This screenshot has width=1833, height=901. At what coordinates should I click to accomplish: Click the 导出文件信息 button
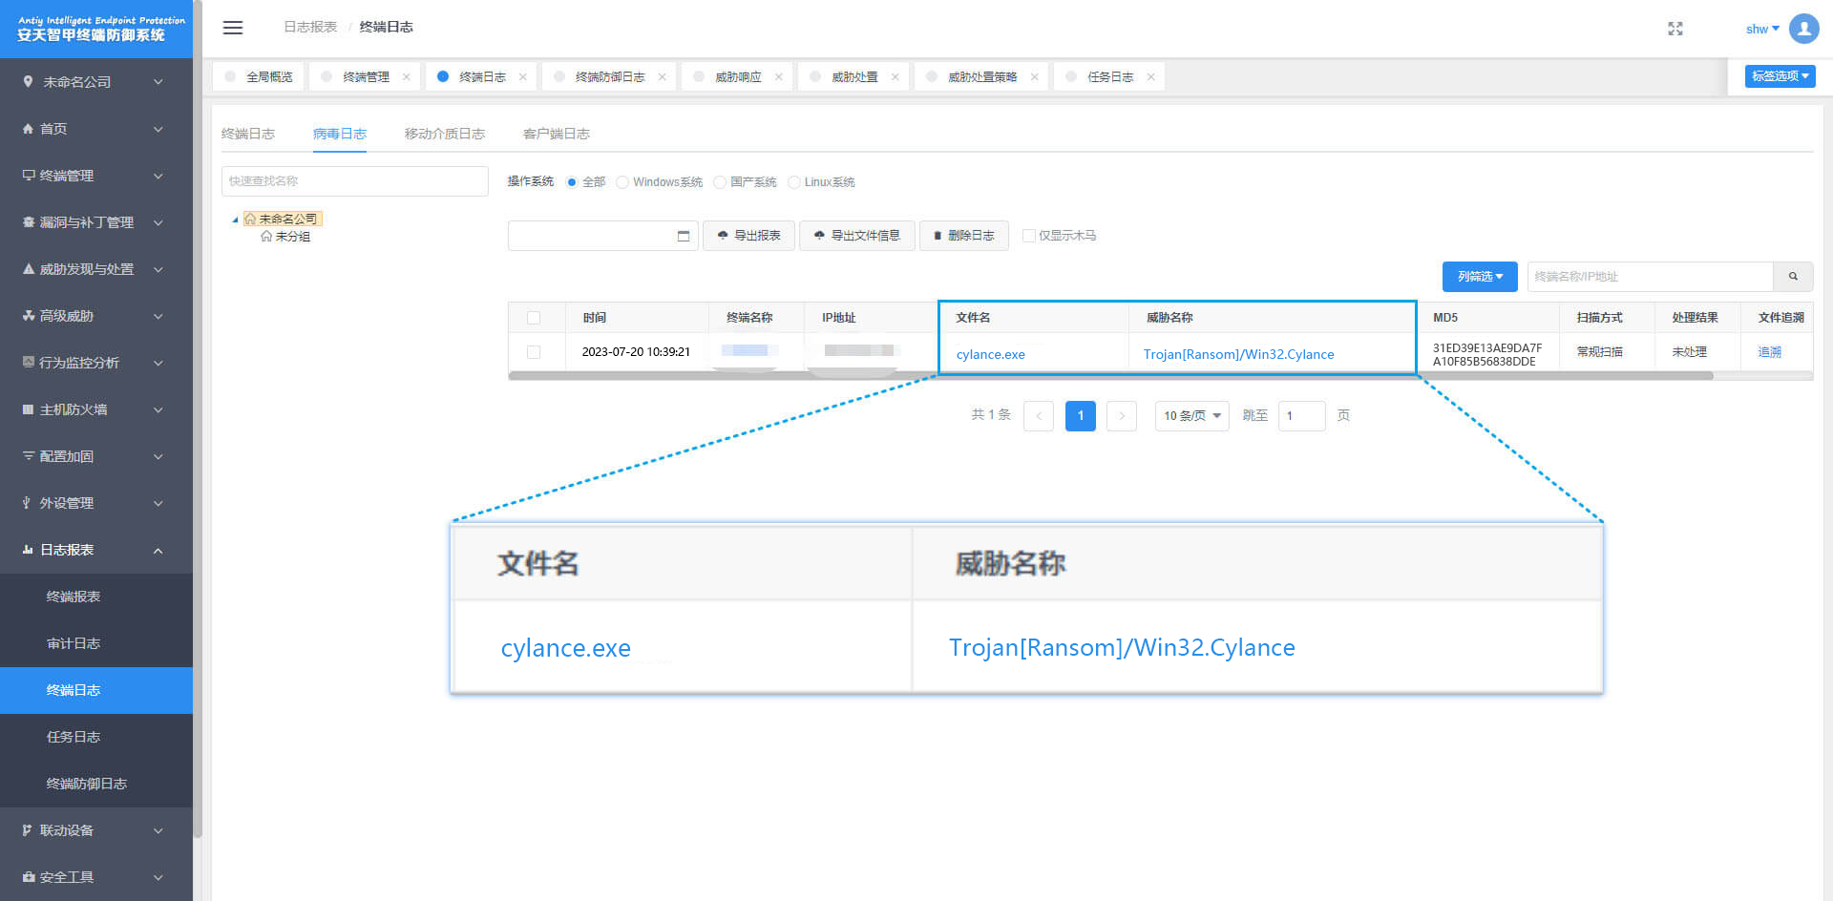click(x=856, y=236)
